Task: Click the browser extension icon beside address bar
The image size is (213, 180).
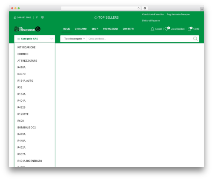Action: [145, 8]
